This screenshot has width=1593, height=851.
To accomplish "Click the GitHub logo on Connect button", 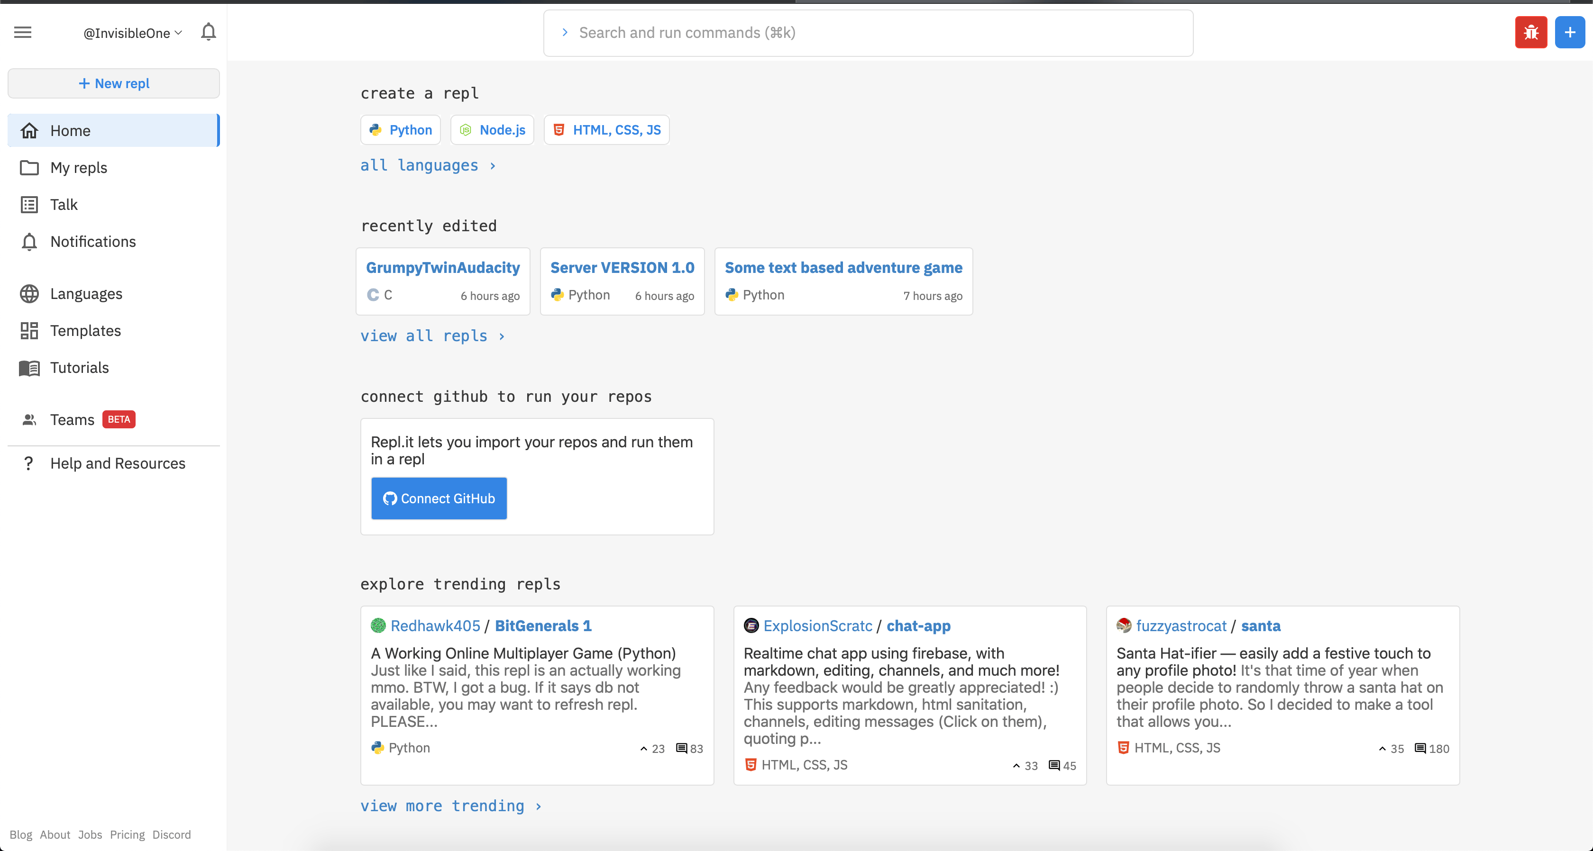I will [390, 498].
